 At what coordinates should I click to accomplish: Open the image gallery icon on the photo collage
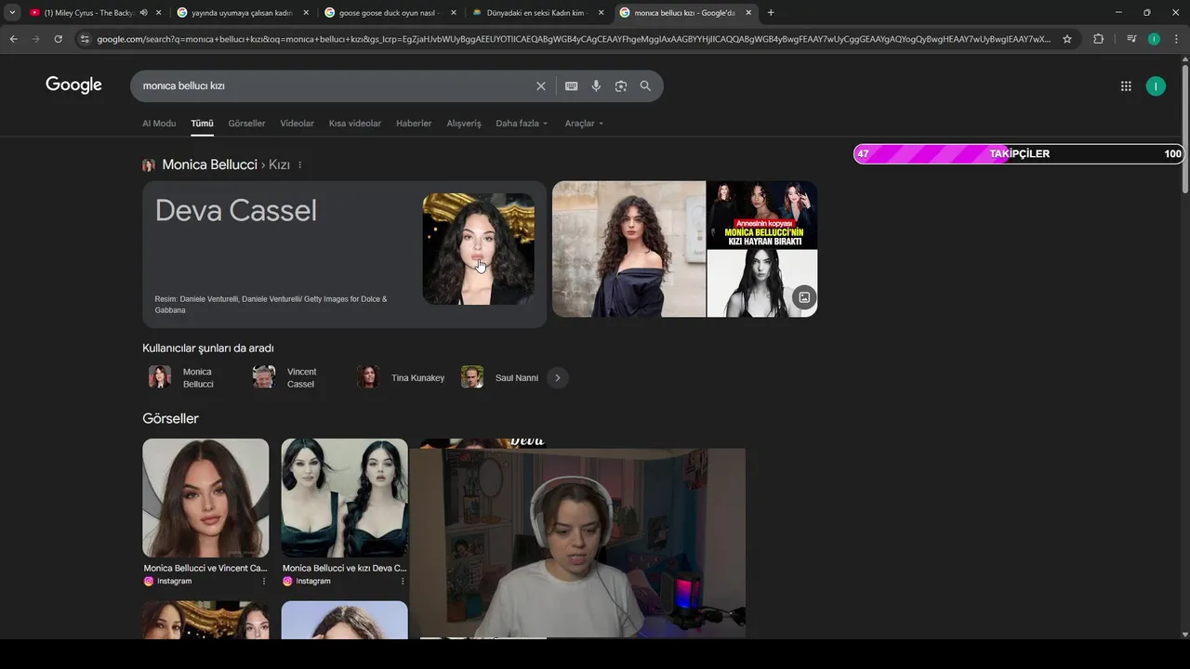804,297
